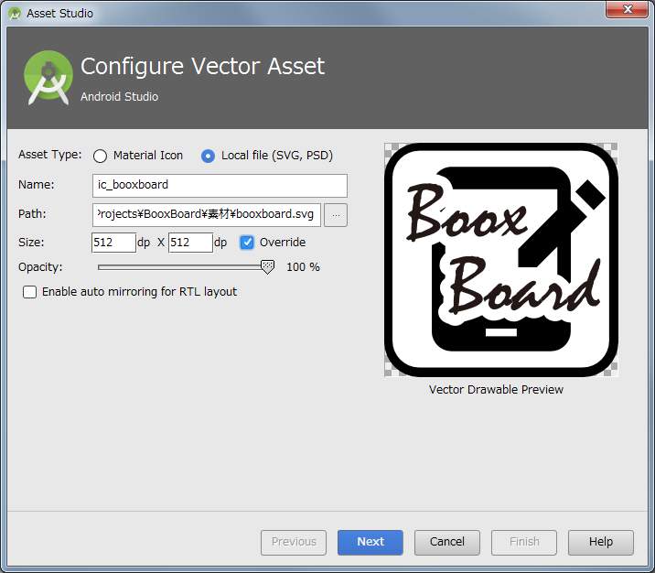
Task: Click the 'Configure Vector Asset' heading
Action: point(202,67)
